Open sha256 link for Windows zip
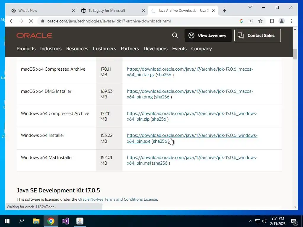This screenshot has width=303, height=227. (159, 119)
